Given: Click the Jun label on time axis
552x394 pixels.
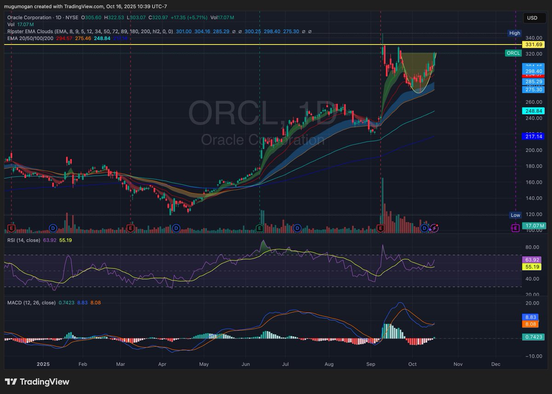Looking at the screenshot, I should [x=246, y=364].
